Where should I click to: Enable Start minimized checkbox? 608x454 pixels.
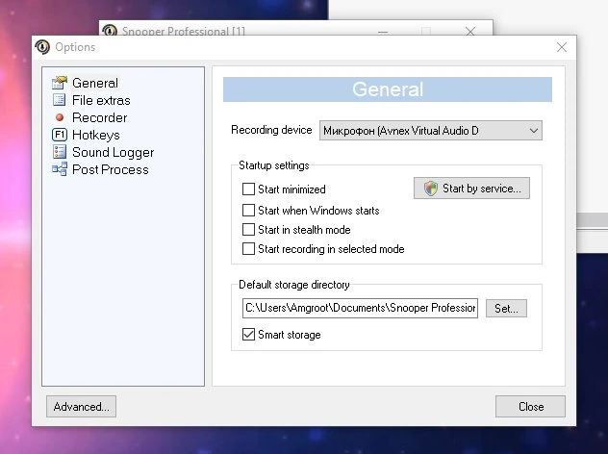[248, 189]
